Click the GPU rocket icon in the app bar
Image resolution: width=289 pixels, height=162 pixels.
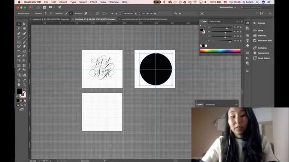(60, 7)
